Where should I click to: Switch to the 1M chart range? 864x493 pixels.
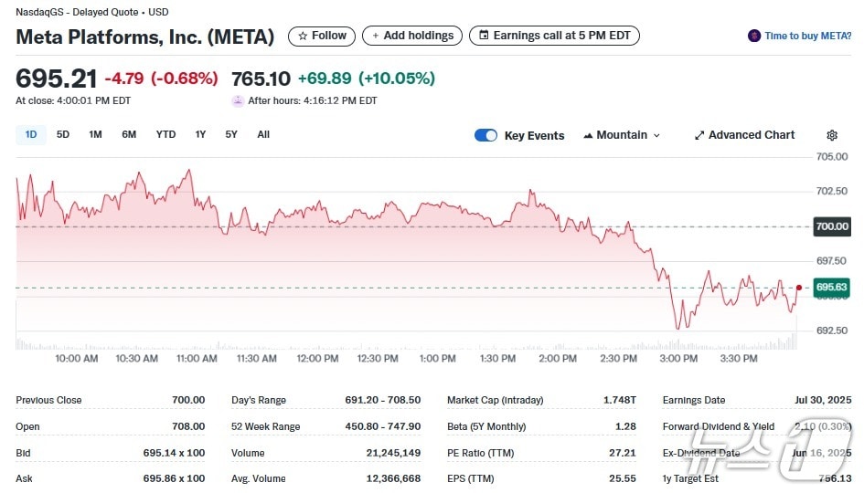[95, 134]
